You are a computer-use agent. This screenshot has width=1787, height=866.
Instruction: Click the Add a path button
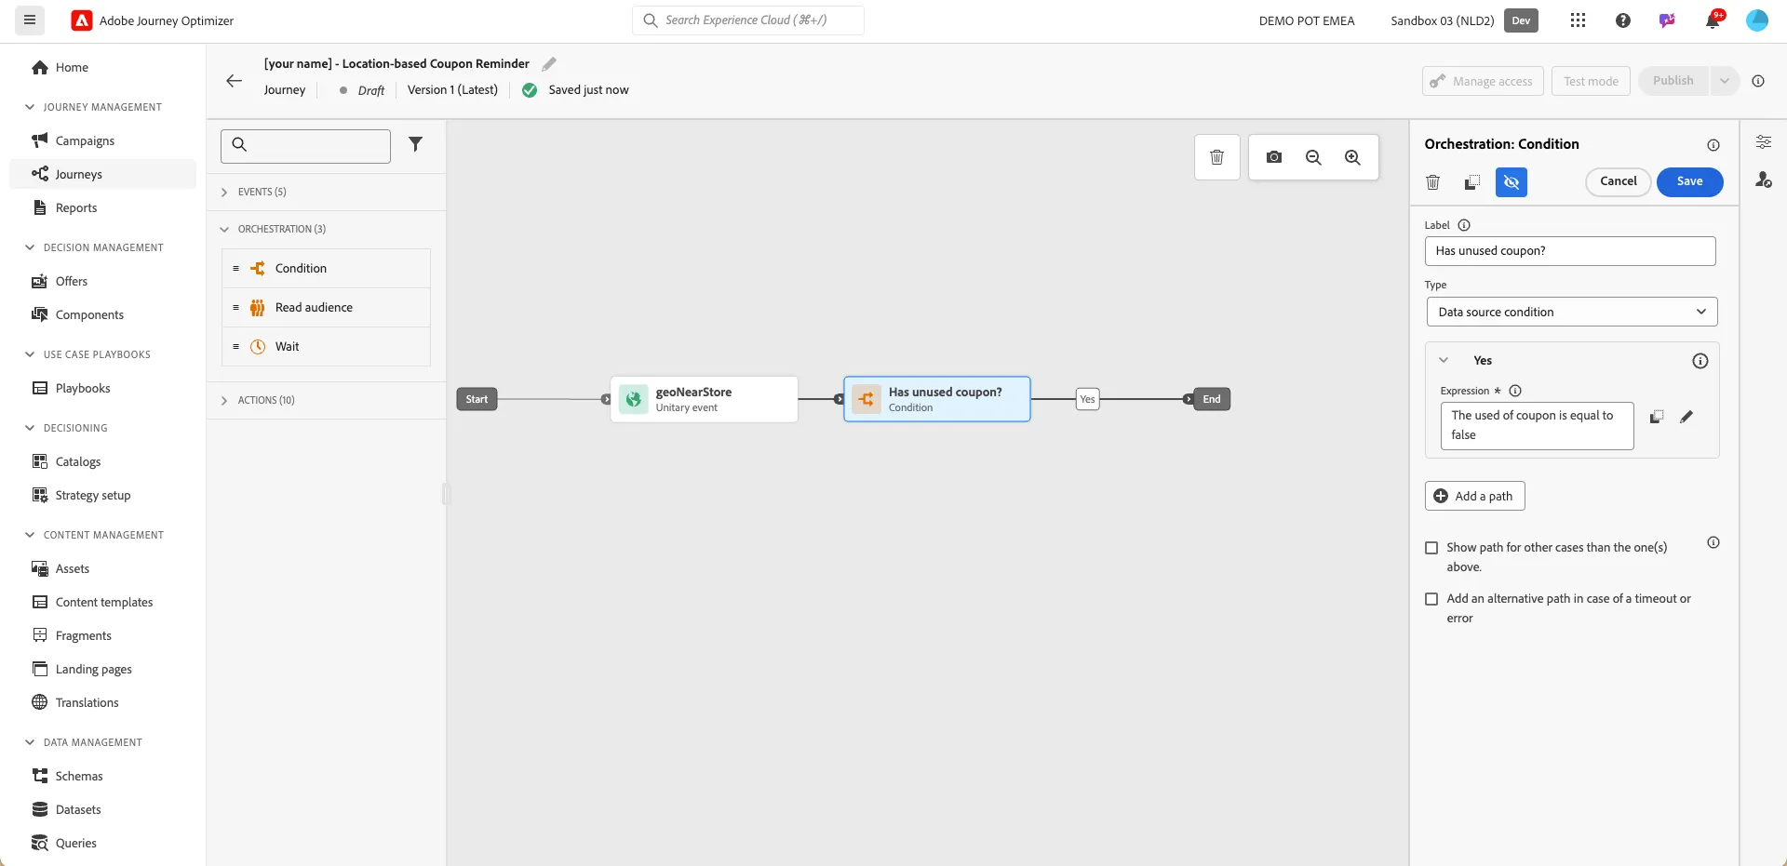point(1474,496)
